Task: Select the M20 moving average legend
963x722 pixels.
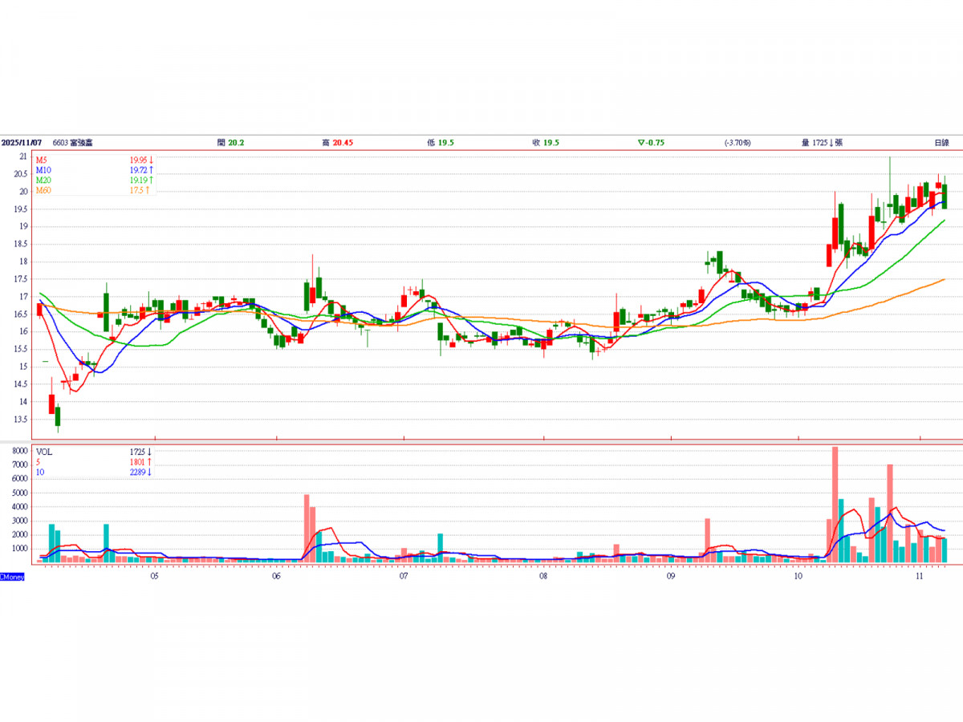Action: pos(43,180)
